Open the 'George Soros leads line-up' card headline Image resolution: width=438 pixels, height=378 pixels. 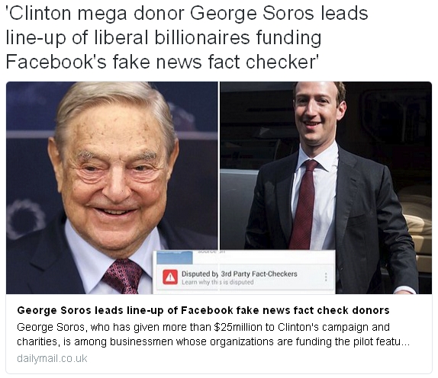[x=203, y=310]
